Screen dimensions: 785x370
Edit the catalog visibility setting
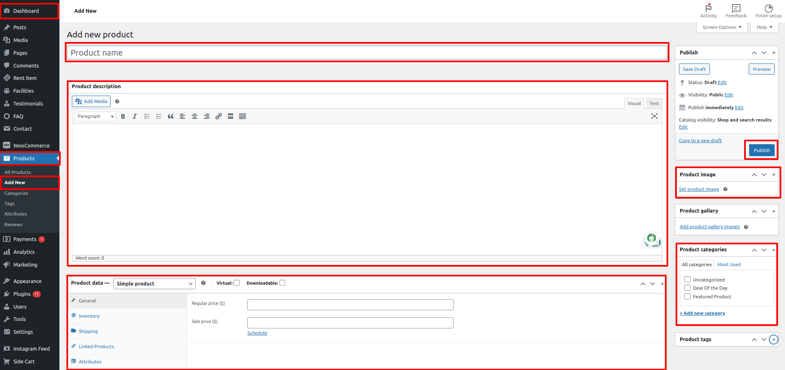[683, 127]
